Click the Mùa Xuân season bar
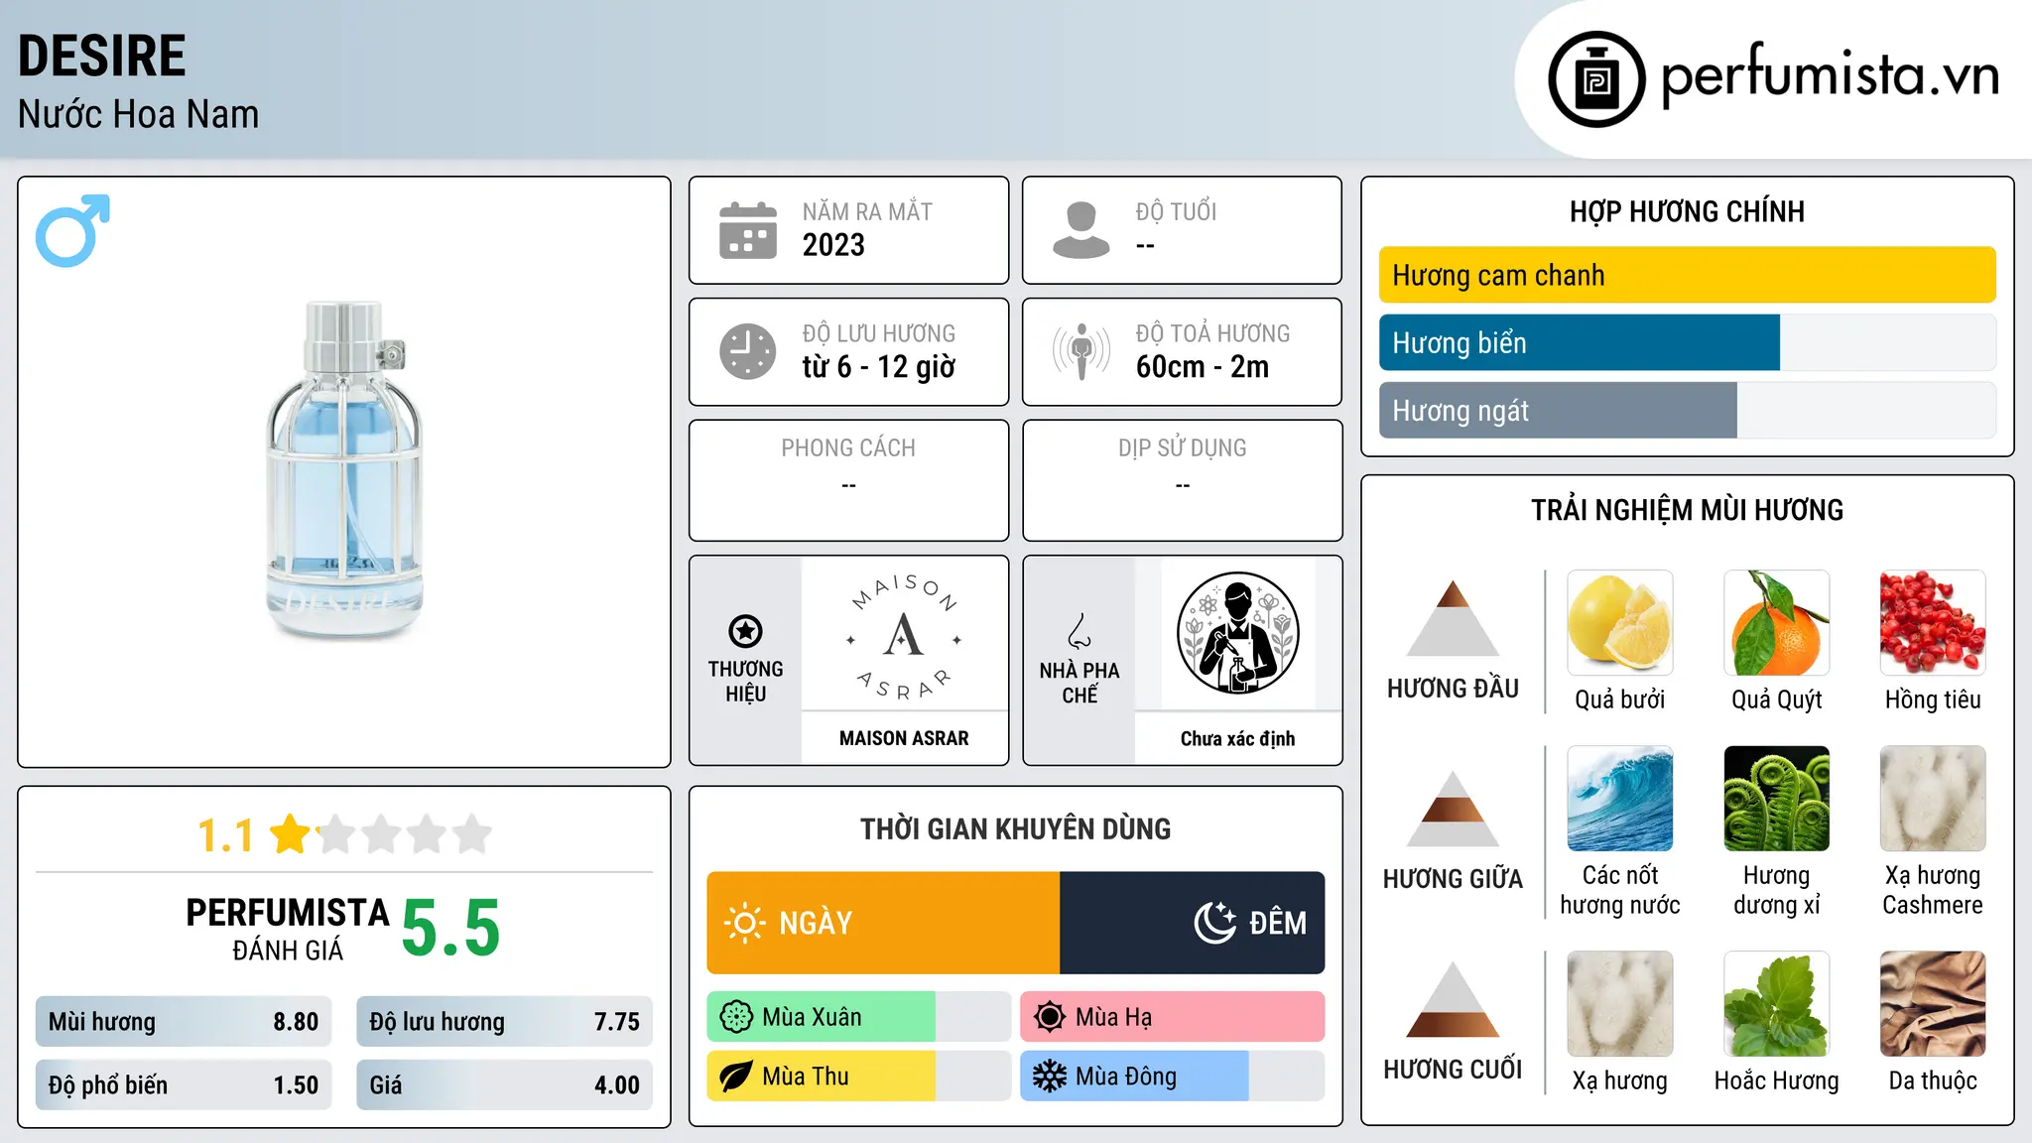Viewport: 2032px width, 1143px height. [x=859, y=1017]
